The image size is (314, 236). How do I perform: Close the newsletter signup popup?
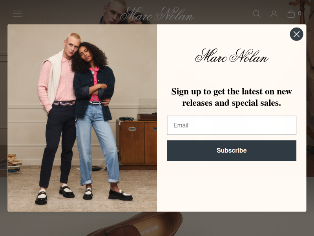[296, 34]
